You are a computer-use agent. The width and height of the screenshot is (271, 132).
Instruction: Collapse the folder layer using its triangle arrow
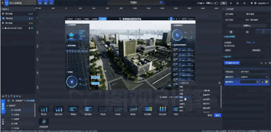[x=3, y=28]
